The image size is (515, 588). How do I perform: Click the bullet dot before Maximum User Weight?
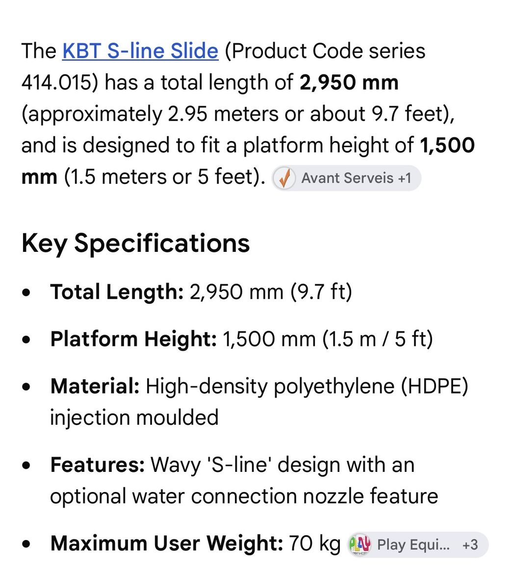click(27, 544)
